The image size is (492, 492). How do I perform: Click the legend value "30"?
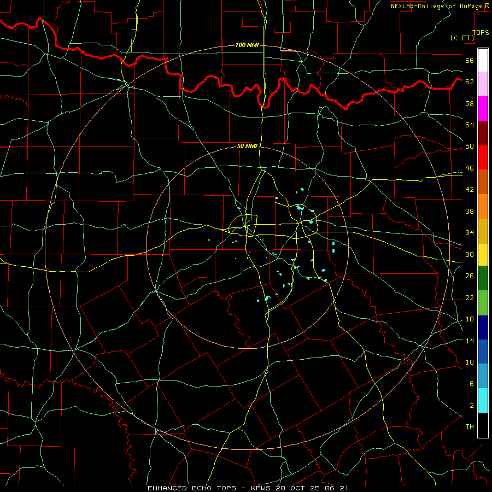(470, 254)
